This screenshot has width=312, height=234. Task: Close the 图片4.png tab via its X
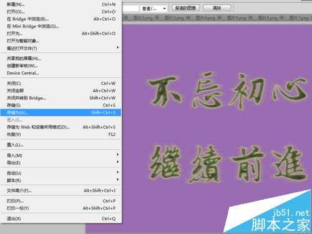coord(219,18)
